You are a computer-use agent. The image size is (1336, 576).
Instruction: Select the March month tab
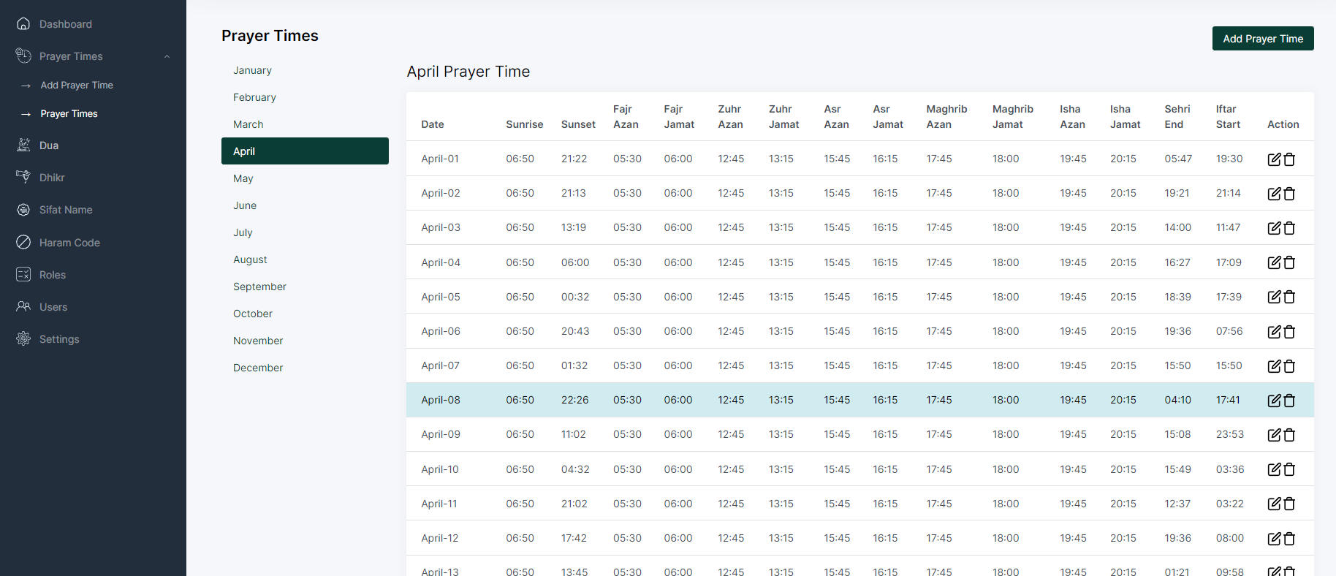[305, 124]
